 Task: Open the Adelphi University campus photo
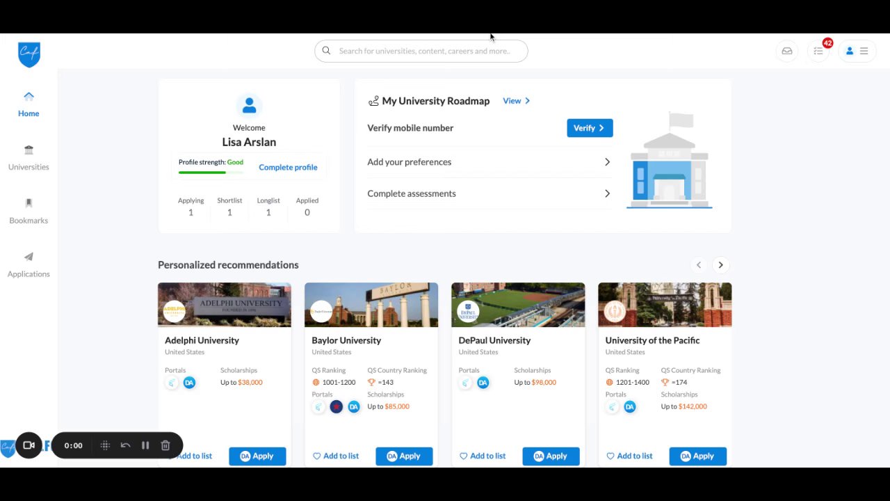click(225, 305)
